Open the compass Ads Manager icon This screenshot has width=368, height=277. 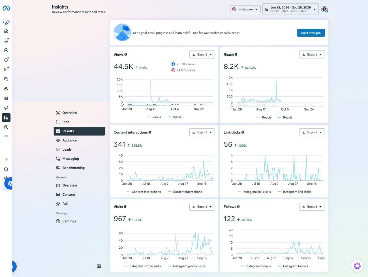point(6,50)
